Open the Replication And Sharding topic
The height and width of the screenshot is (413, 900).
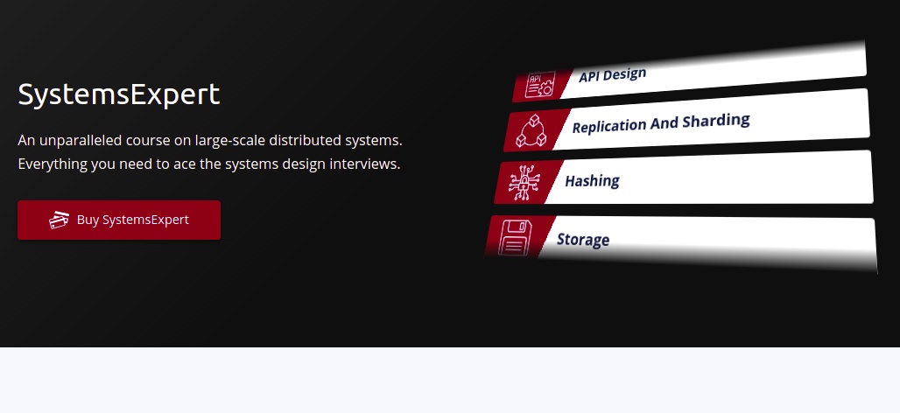point(686,121)
